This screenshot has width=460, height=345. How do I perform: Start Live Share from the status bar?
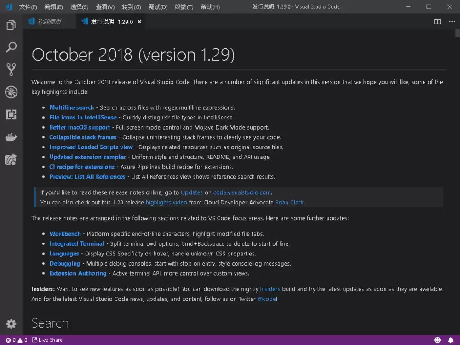coord(47,339)
